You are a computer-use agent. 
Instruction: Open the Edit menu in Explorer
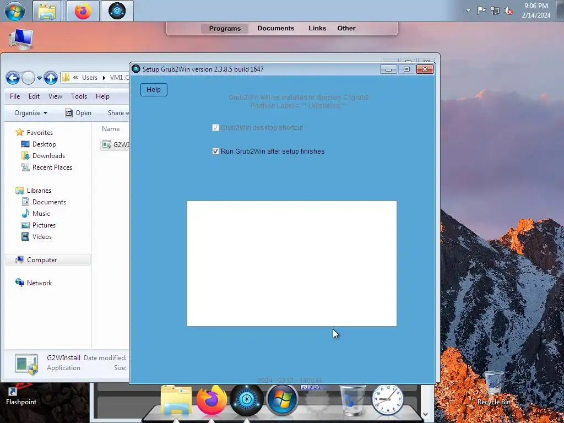34,96
